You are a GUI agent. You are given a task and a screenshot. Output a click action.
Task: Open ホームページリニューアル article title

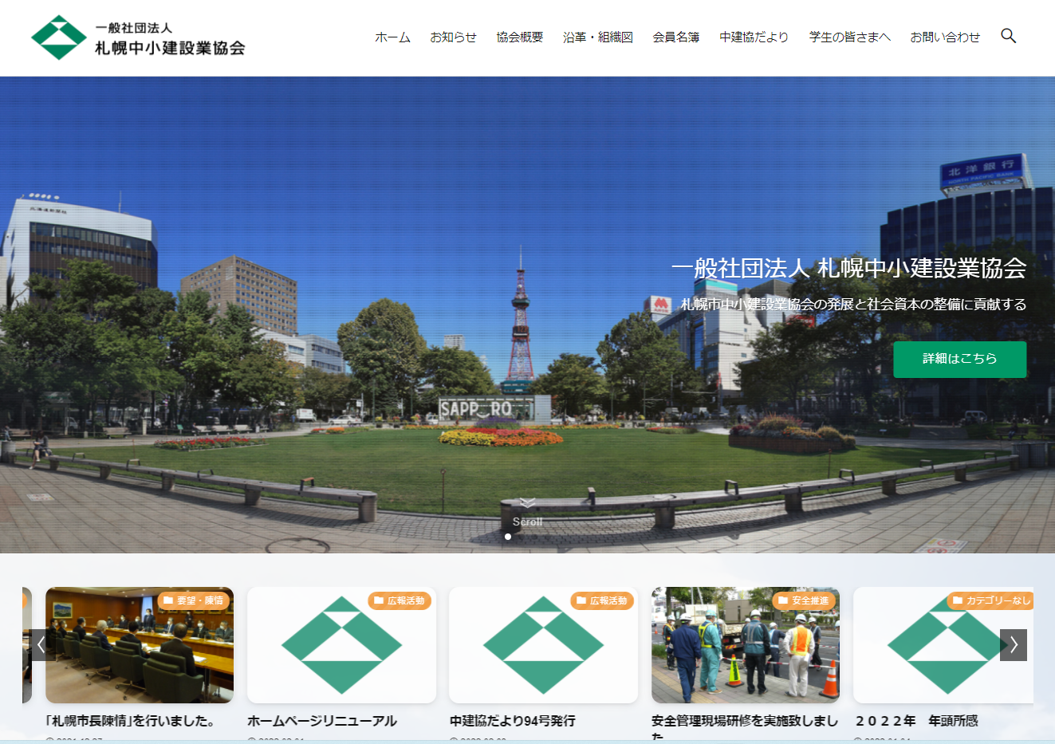[x=322, y=721]
